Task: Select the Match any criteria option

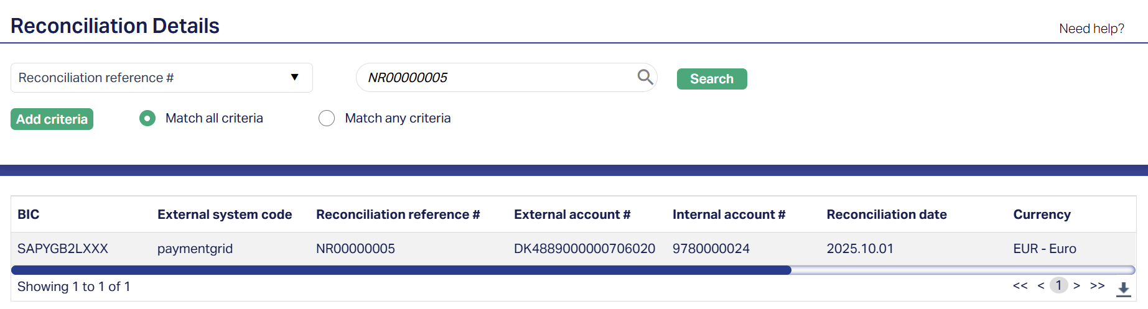Action: (327, 118)
